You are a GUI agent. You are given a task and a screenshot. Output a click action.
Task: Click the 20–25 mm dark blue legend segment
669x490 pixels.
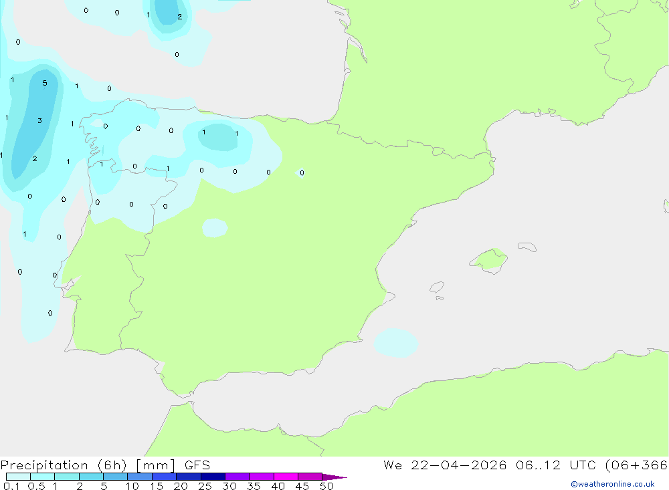(x=189, y=477)
